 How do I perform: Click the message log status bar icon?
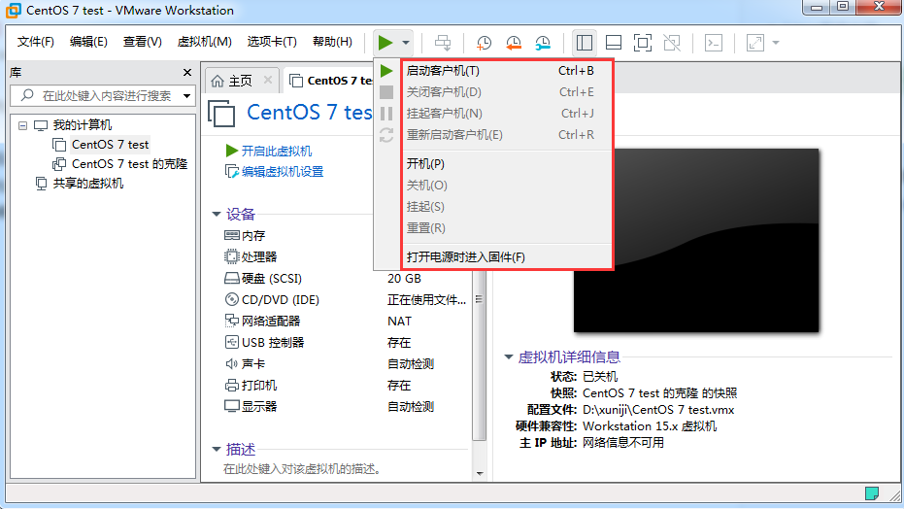[x=872, y=493]
